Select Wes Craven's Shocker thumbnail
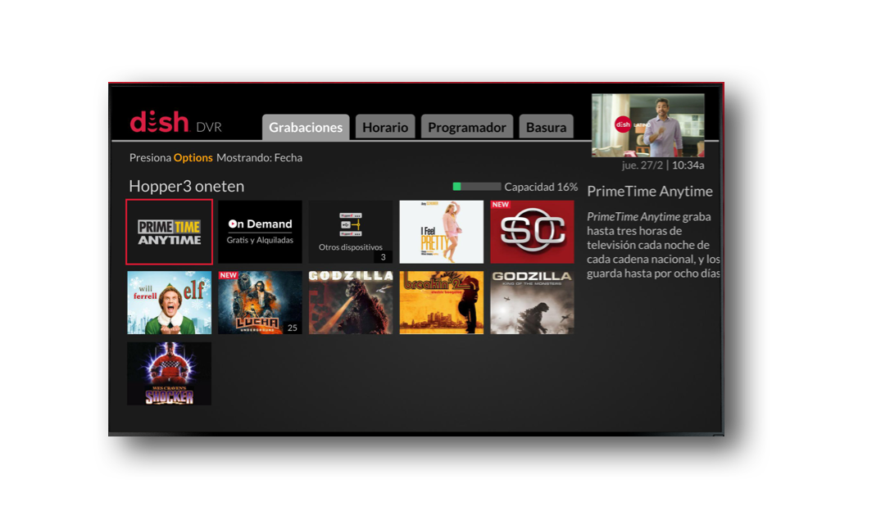Viewport: 881px width, 511px height. 169,373
